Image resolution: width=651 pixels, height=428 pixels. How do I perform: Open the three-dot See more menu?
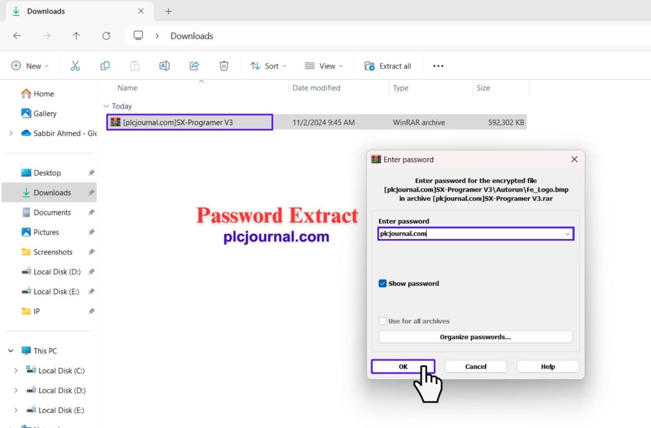(438, 66)
